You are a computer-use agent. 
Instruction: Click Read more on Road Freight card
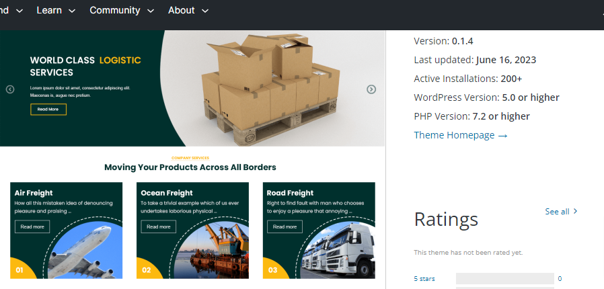coord(285,226)
